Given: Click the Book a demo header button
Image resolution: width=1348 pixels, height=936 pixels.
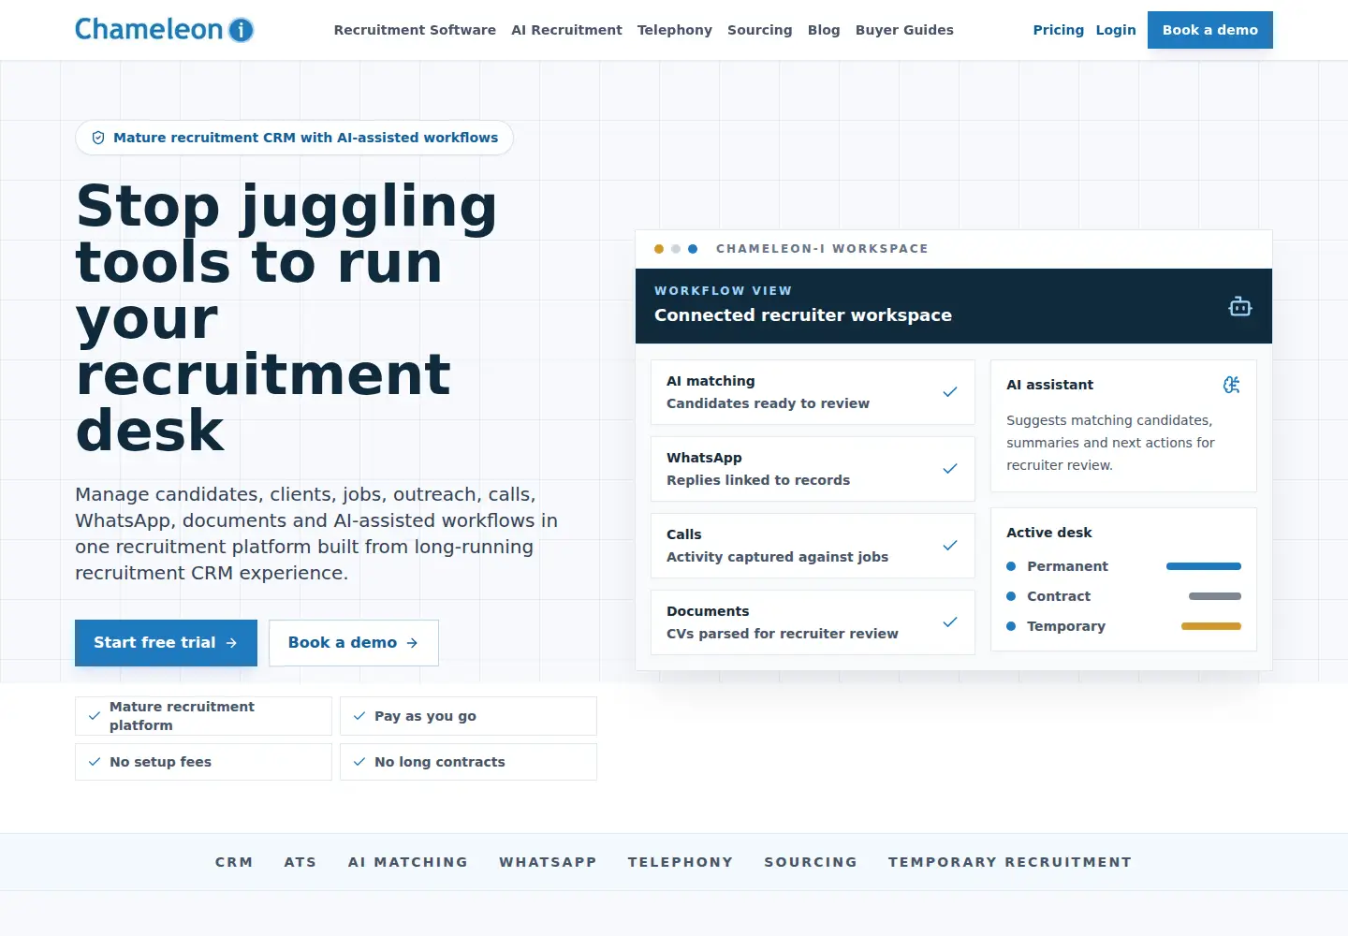Looking at the screenshot, I should pyautogui.click(x=1210, y=30).
